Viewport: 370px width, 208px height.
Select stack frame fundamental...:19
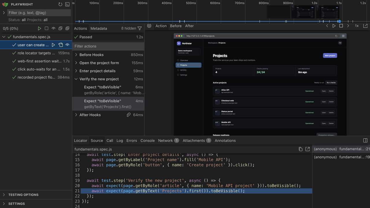[341, 157]
